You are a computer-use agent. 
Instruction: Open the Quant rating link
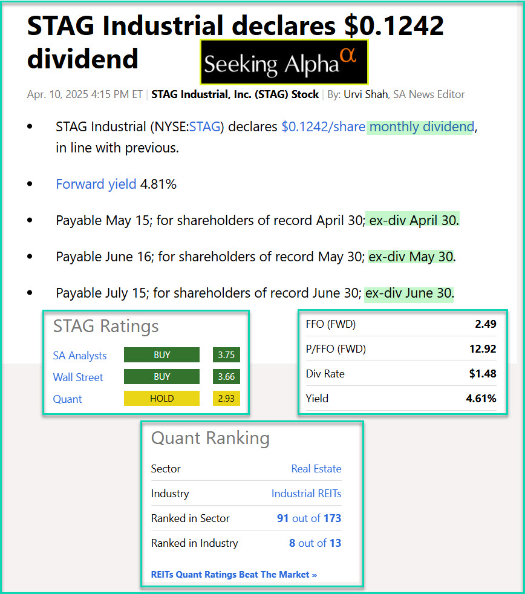point(67,399)
